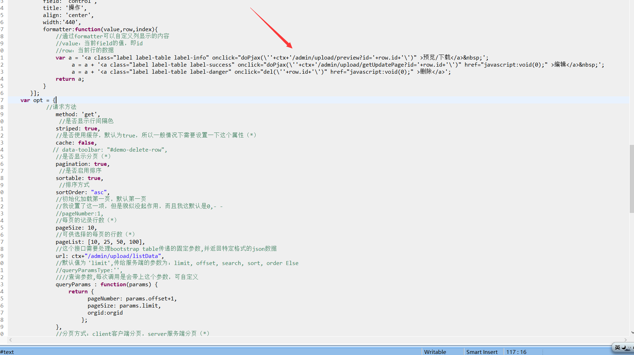Click 'align: 'center',' line
Viewport: 634px width, 355px height.
(68, 15)
